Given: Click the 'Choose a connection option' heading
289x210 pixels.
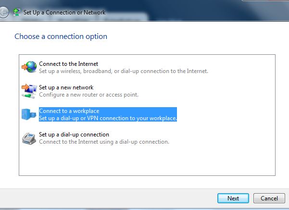Looking at the screenshot, I should point(61,37).
